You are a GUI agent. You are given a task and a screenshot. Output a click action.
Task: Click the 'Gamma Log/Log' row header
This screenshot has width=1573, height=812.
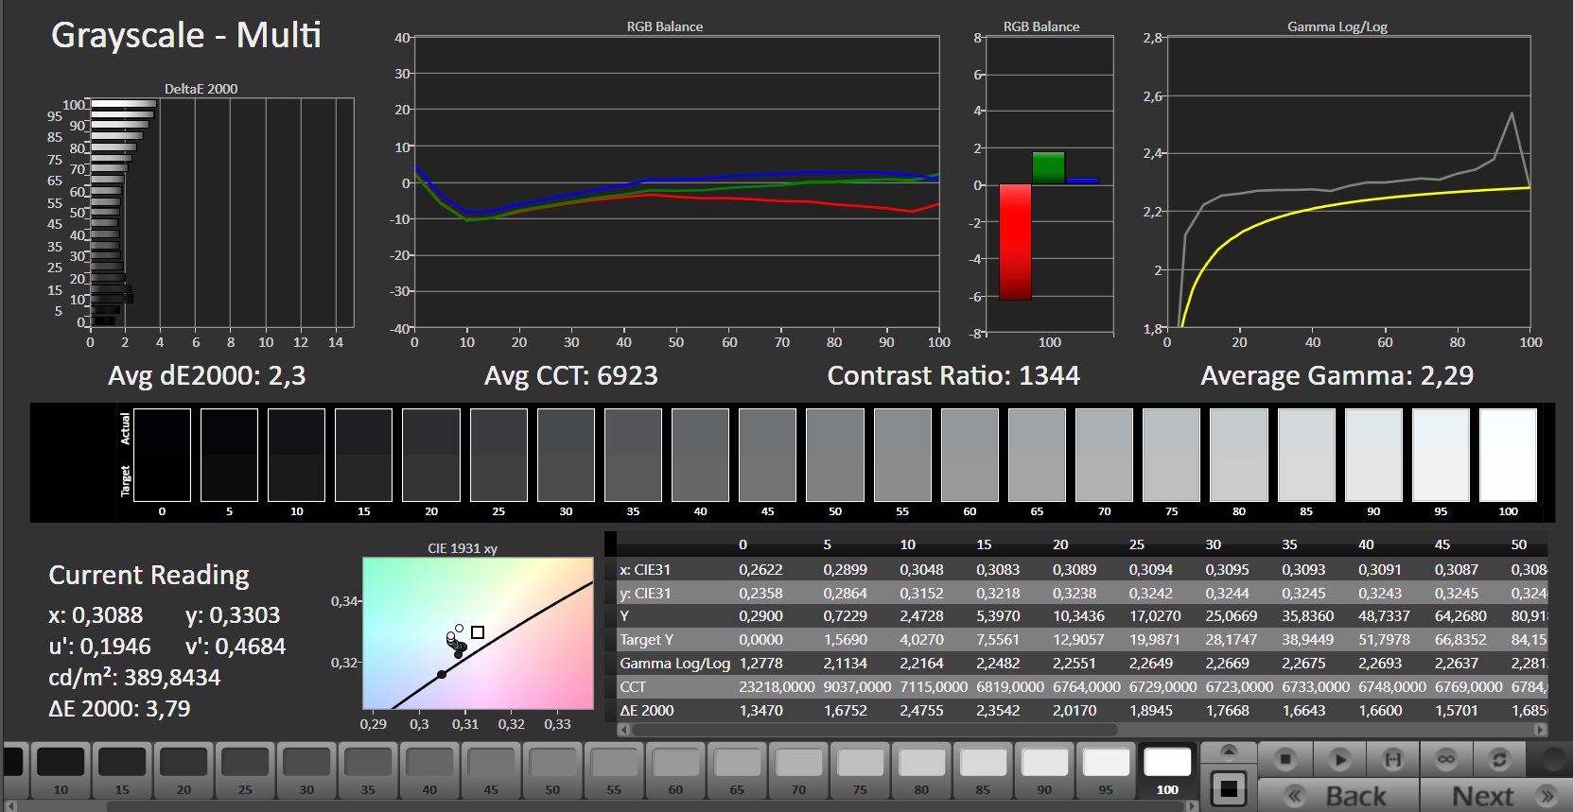coord(674,664)
